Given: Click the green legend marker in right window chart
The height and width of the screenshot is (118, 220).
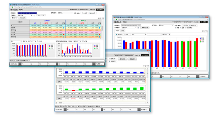Looking at the screenshot, I should 200,42.
